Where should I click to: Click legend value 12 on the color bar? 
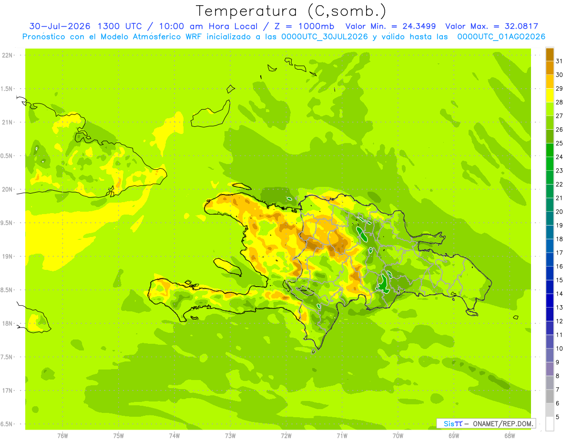tap(560, 321)
